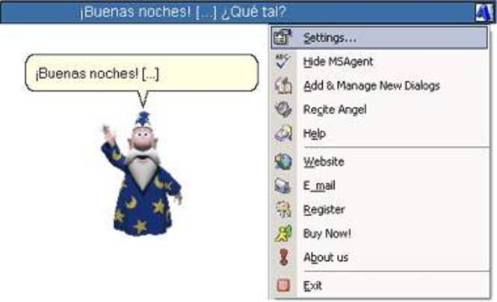Click the ¡Buenas noches! speech balloon
Screen dimensions: 497x302
[142, 73]
